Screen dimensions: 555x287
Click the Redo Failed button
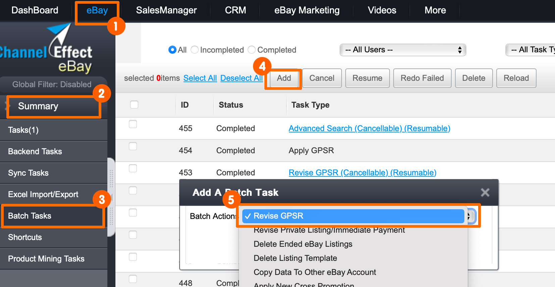click(x=422, y=78)
